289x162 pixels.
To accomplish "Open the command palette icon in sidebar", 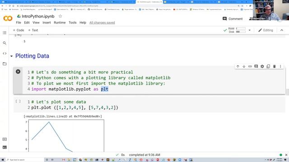I will point(5,139).
